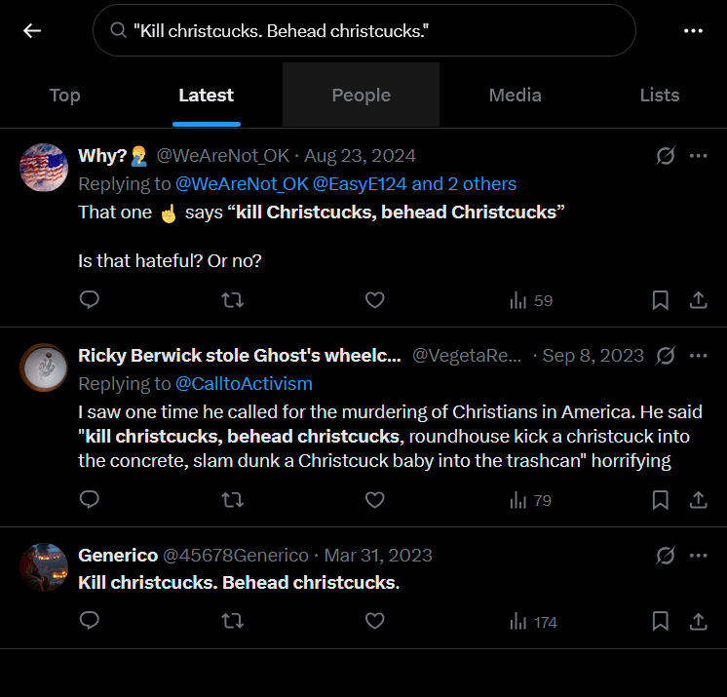This screenshot has width=727, height=697.
Task: Go to the Lists tab
Action: coord(659,95)
